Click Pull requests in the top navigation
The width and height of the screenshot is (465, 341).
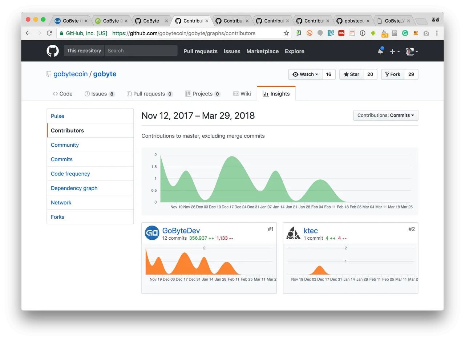(201, 51)
